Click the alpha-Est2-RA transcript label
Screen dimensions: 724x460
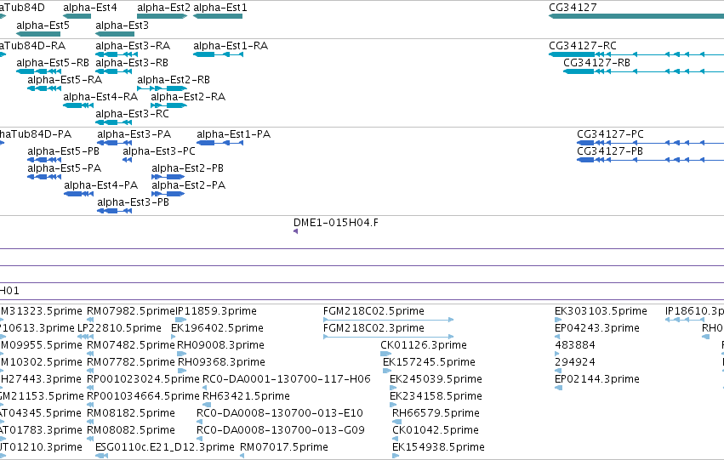tap(188, 97)
